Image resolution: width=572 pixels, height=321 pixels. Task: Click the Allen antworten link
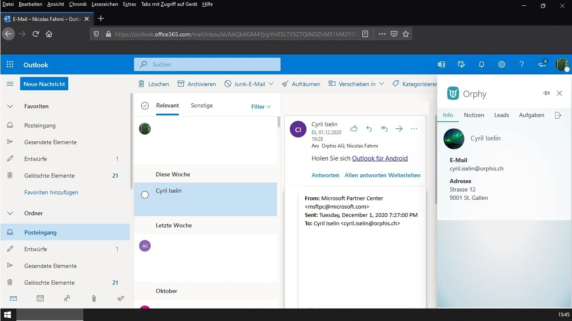(366, 175)
